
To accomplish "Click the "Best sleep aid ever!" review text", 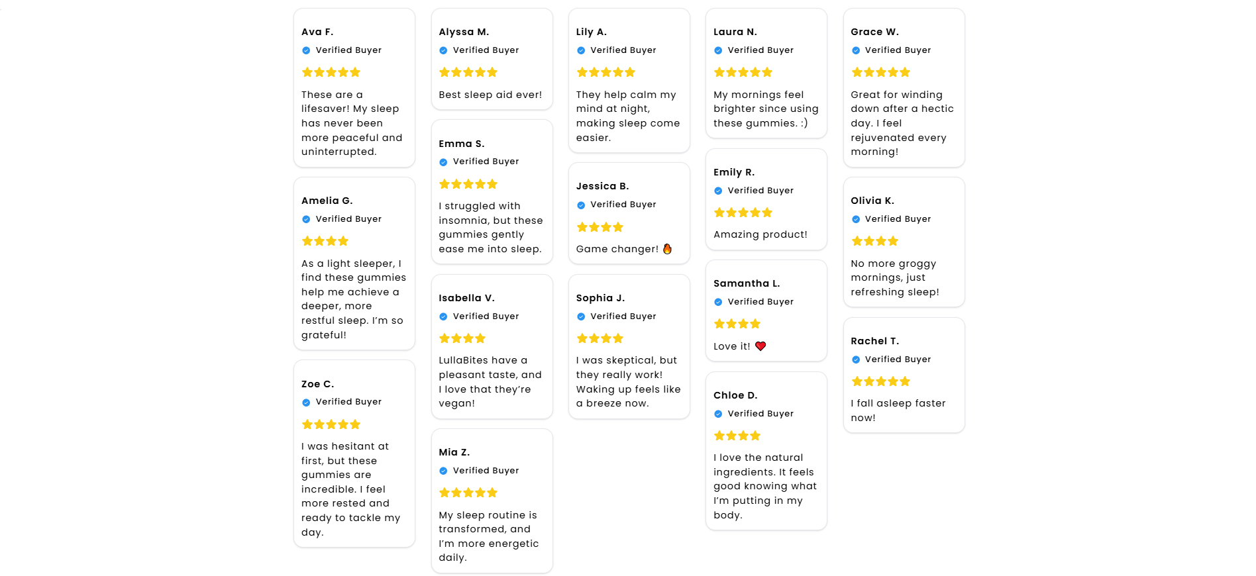I will click(x=490, y=95).
